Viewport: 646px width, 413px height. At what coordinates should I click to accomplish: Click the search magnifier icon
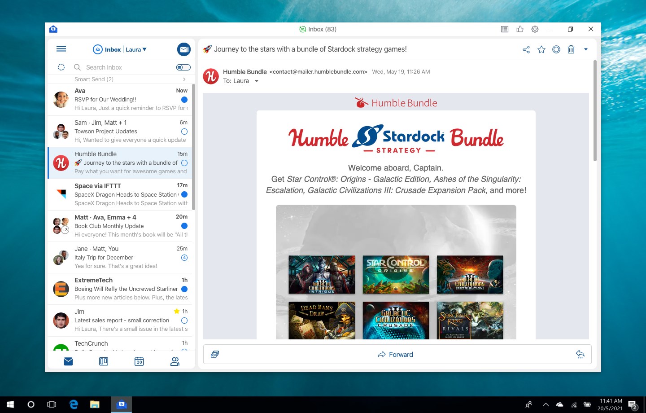pyautogui.click(x=77, y=67)
